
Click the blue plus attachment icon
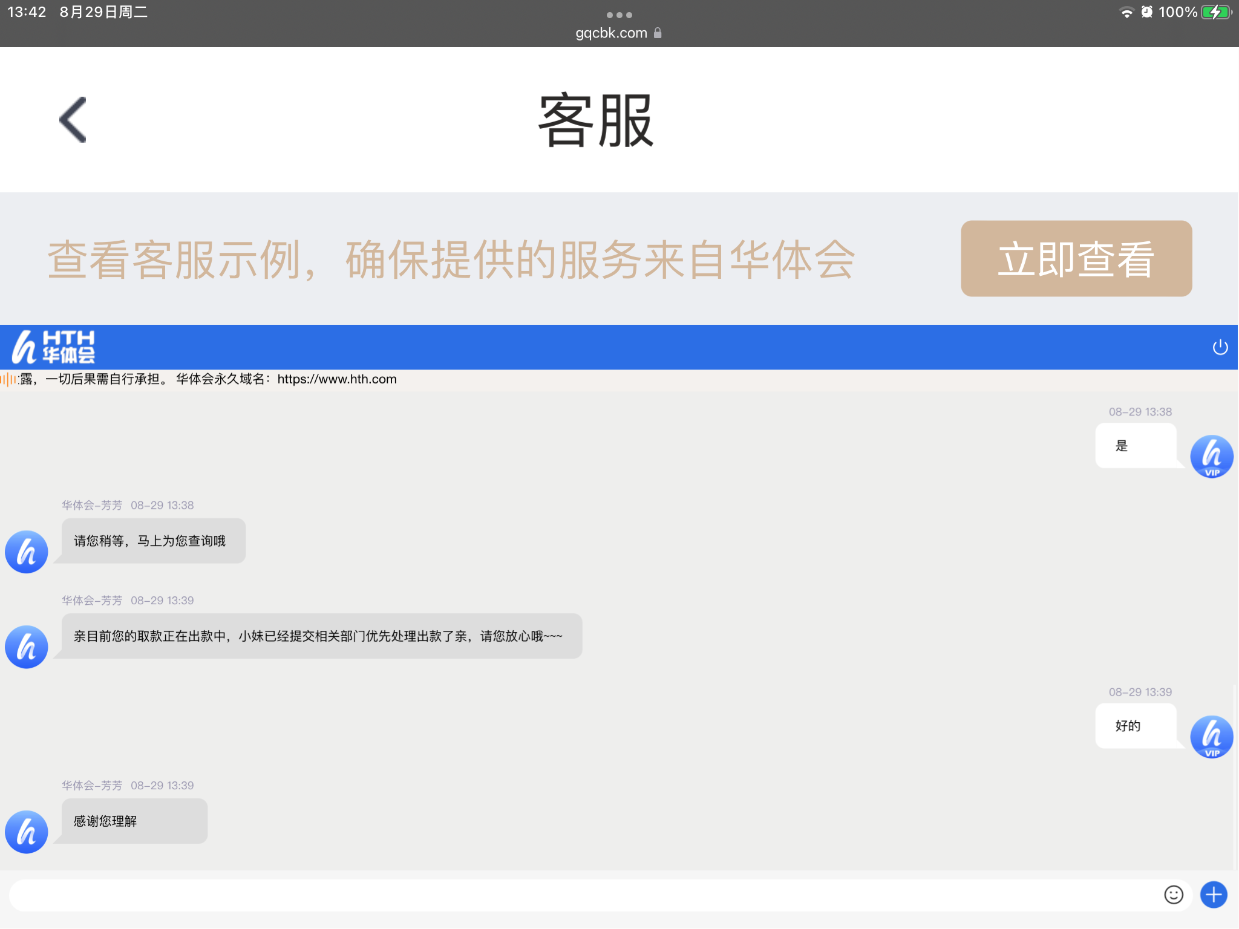click(x=1213, y=895)
